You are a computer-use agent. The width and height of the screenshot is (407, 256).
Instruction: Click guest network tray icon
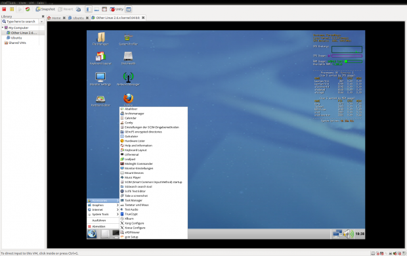click(337, 234)
